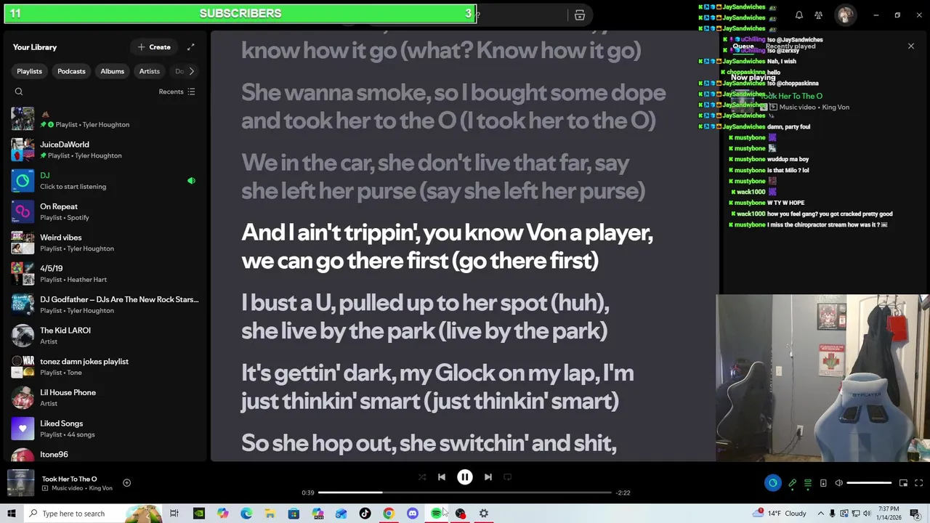
Task: Open File Explorer from the taskbar
Action: click(x=270, y=514)
